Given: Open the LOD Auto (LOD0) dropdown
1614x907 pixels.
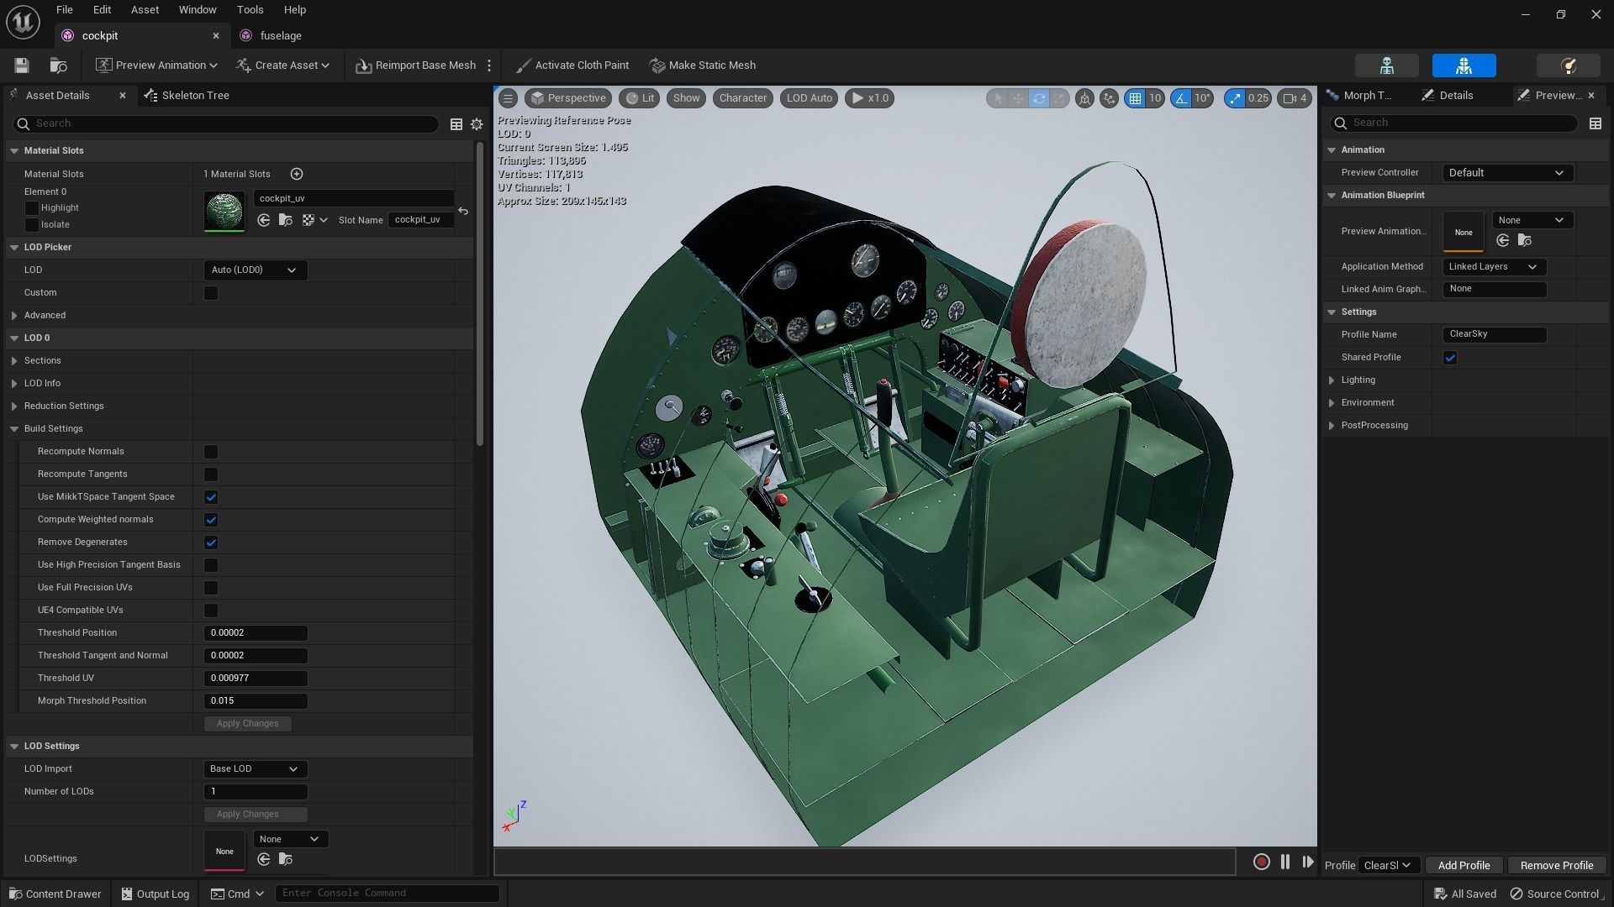Looking at the screenshot, I should coord(255,270).
